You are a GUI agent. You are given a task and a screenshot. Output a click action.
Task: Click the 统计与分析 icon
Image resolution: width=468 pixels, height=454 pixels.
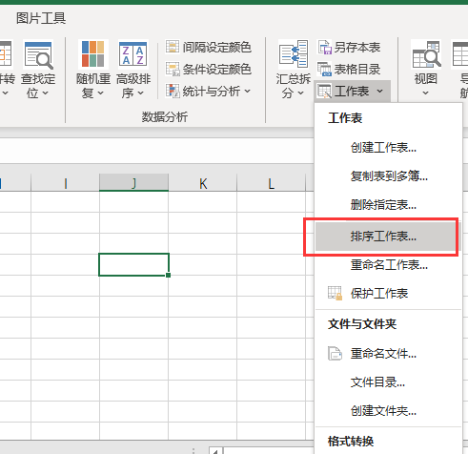(x=173, y=91)
